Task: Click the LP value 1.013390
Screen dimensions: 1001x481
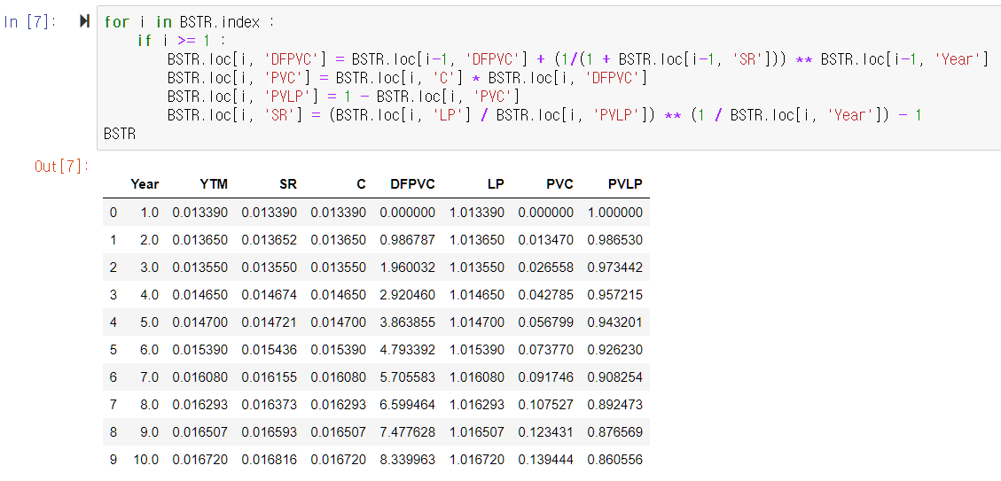Action: [477, 213]
